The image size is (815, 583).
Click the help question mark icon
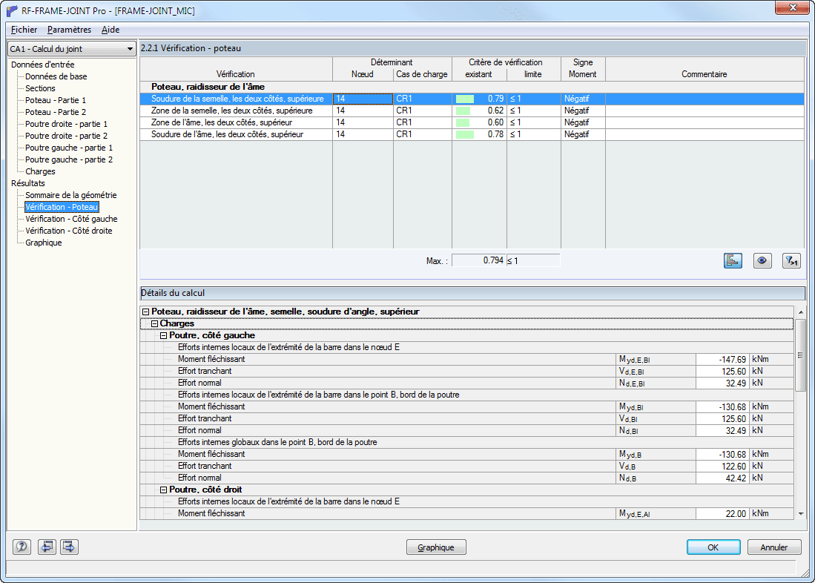pos(22,547)
